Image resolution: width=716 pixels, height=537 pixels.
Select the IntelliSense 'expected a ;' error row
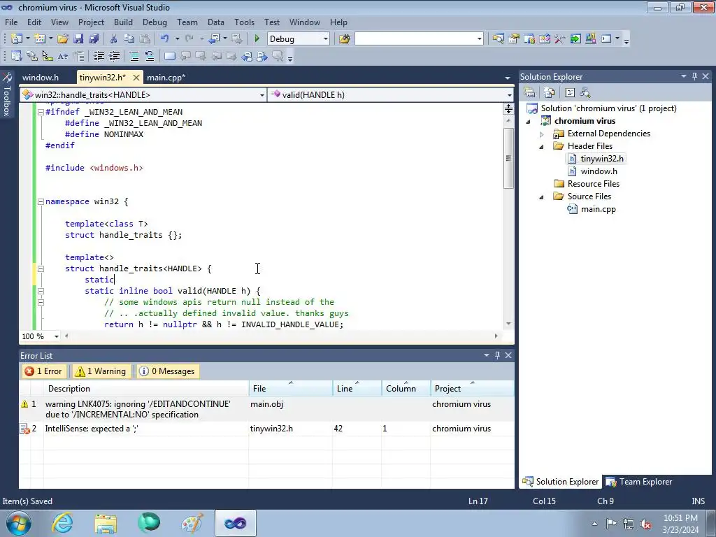click(266, 429)
